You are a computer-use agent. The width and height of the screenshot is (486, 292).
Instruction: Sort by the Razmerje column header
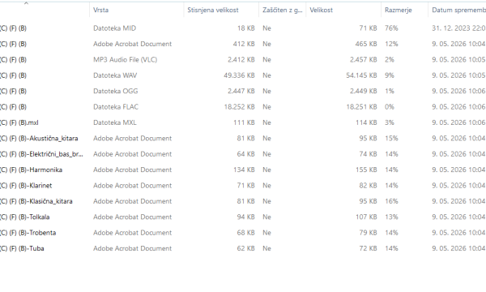[399, 10]
